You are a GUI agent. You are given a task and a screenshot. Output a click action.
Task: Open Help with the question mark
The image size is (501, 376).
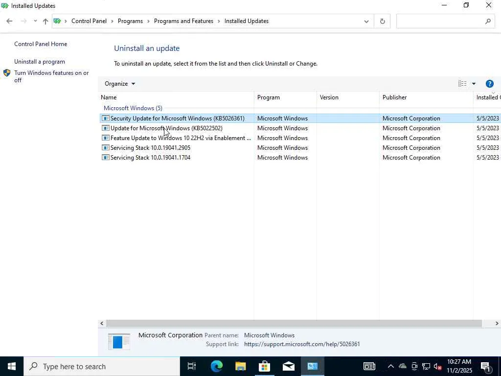[x=489, y=84]
